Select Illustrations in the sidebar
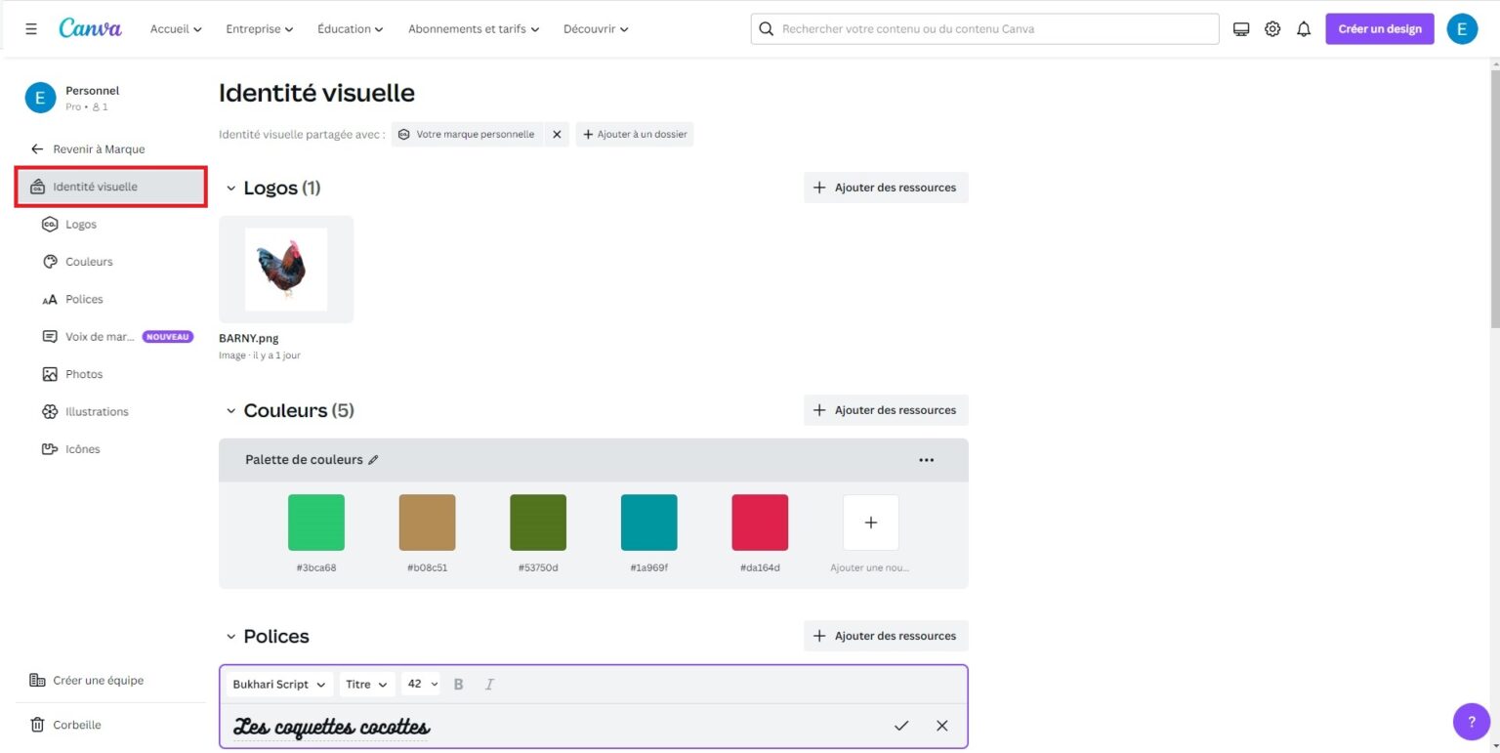Viewport: 1500px width, 753px height. pyautogui.click(x=97, y=411)
